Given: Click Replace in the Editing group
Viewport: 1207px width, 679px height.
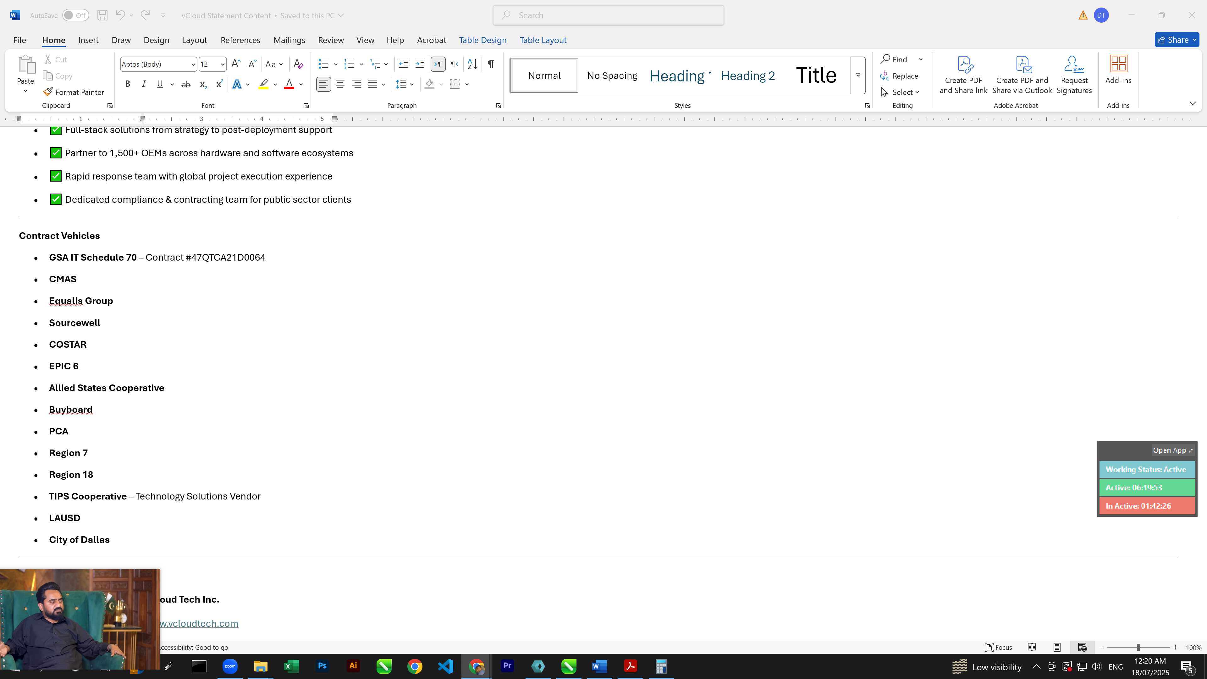Looking at the screenshot, I should pyautogui.click(x=899, y=76).
